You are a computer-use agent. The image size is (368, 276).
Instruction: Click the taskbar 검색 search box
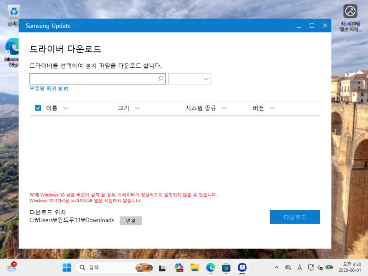click(115, 268)
